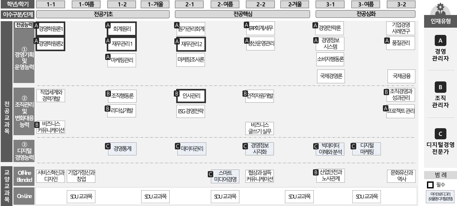Click the white square under 범례
Viewport: 457px width, 206px height.
[x=430, y=185]
